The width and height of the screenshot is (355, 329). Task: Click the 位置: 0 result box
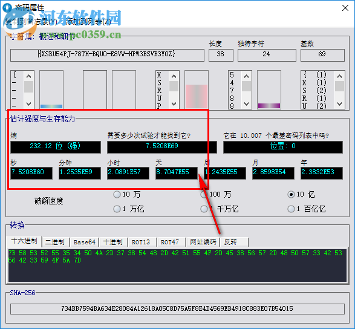[x=283, y=147]
